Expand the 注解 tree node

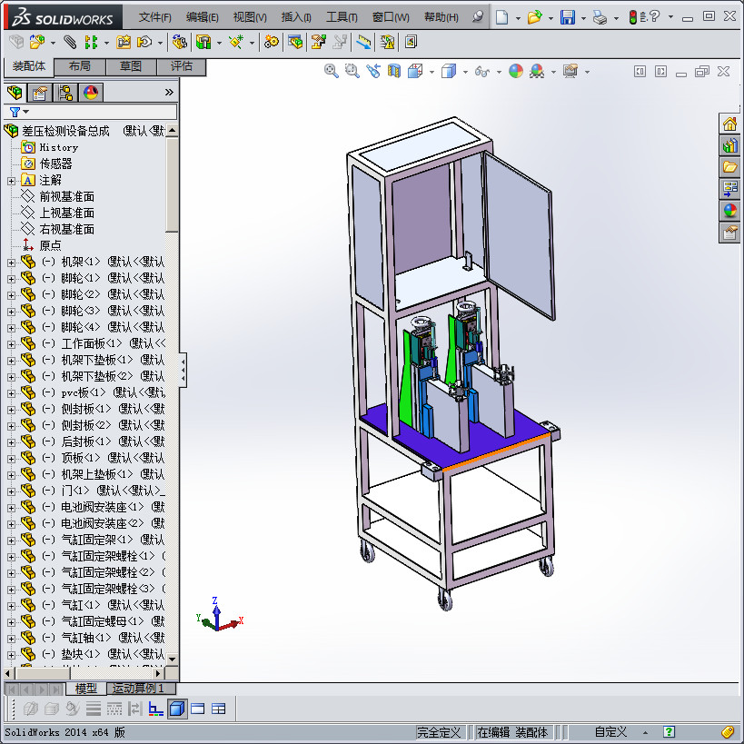[11, 181]
